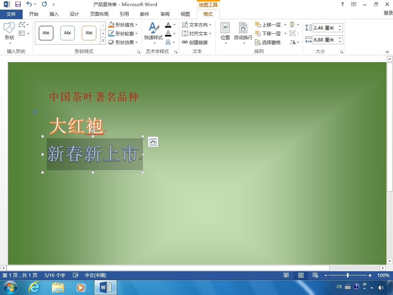This screenshot has height=295, width=393.
Task: Click the zoom slider handle
Action: pos(348,275)
